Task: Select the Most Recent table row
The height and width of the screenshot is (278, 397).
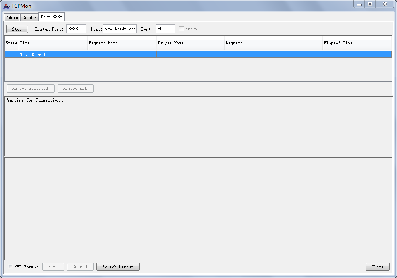Action: click(198, 54)
